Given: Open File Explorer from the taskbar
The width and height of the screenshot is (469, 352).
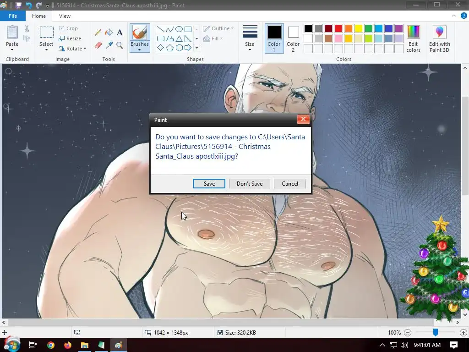Looking at the screenshot, I should 85,345.
